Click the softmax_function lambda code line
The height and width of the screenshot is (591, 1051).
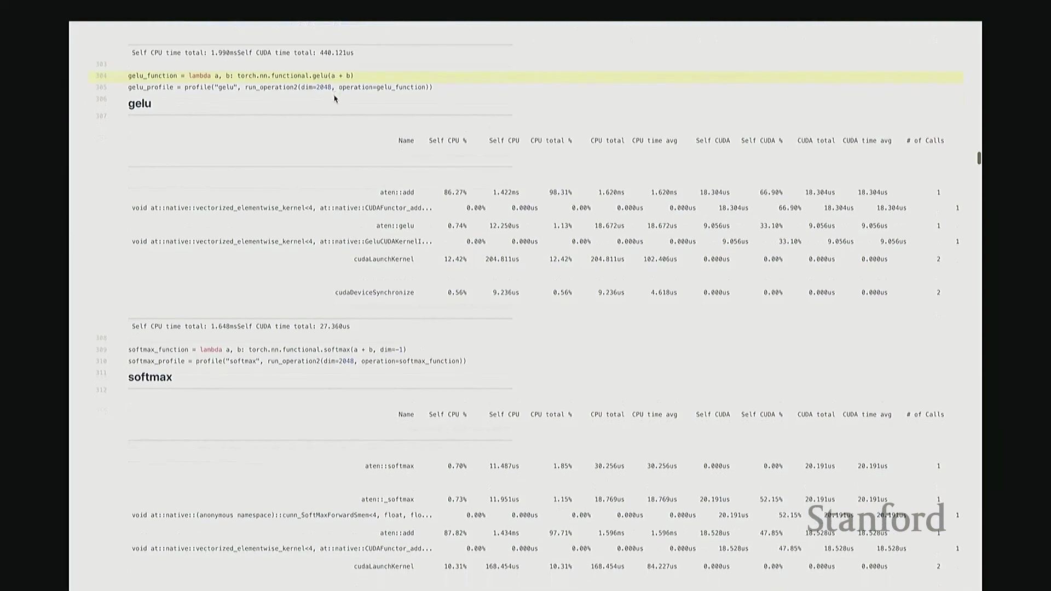pyautogui.click(x=267, y=350)
